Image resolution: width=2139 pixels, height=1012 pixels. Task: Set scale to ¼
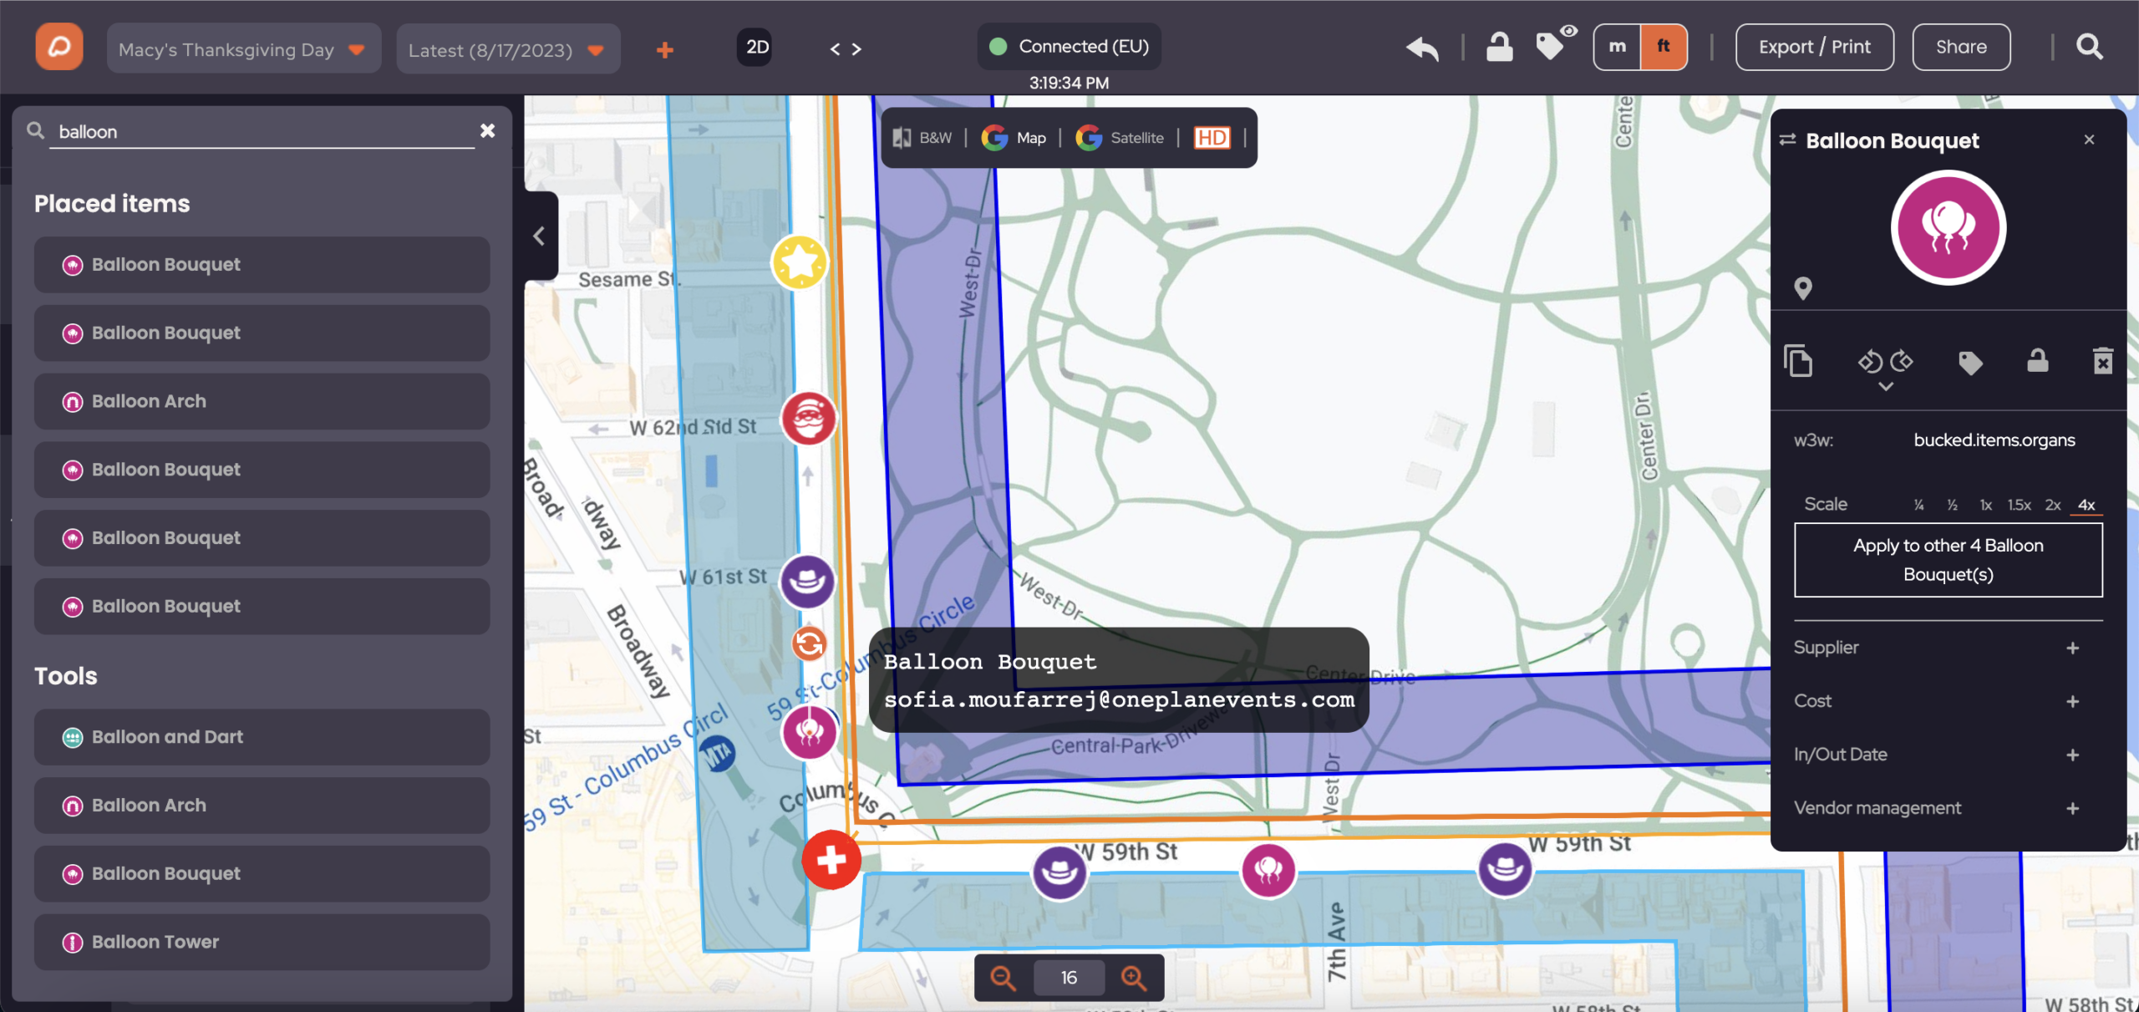1919,505
